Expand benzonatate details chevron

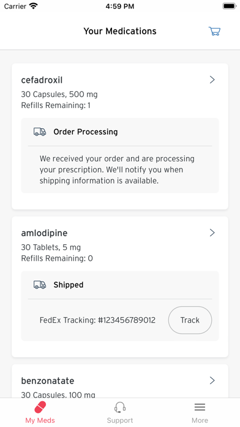[x=212, y=380]
